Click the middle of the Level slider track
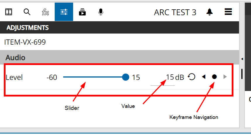Viewport: 251px width, 135px height. [x=94, y=77]
